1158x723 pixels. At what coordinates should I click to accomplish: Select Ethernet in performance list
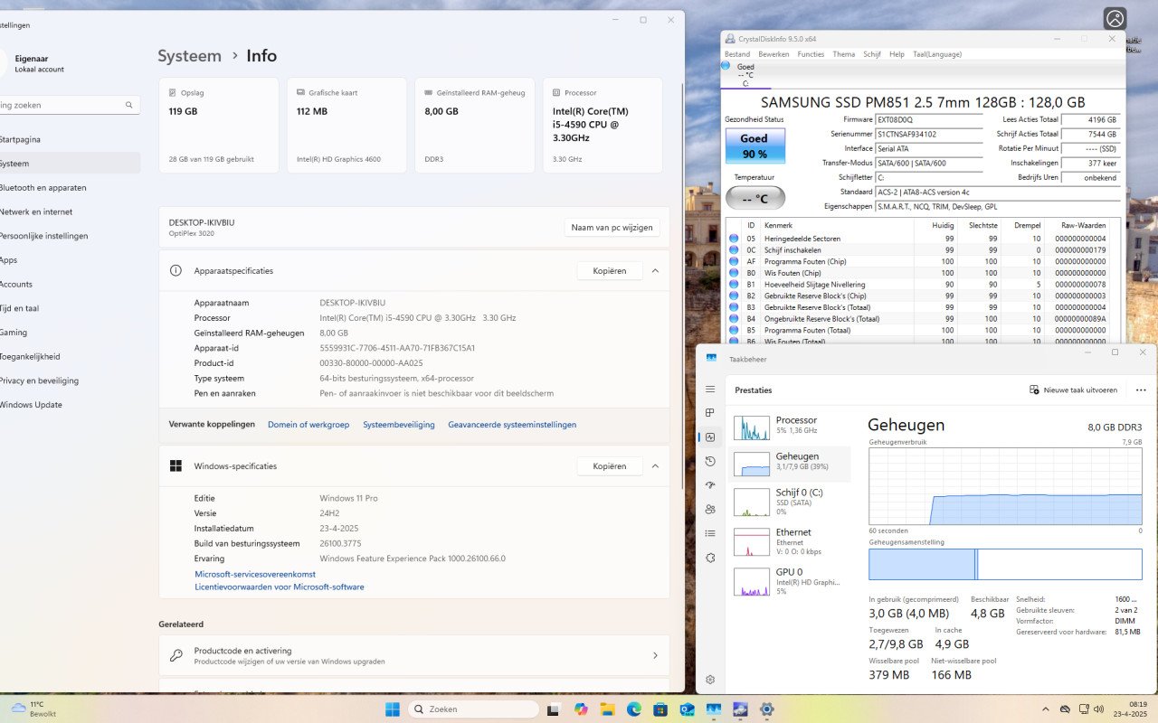(x=791, y=541)
